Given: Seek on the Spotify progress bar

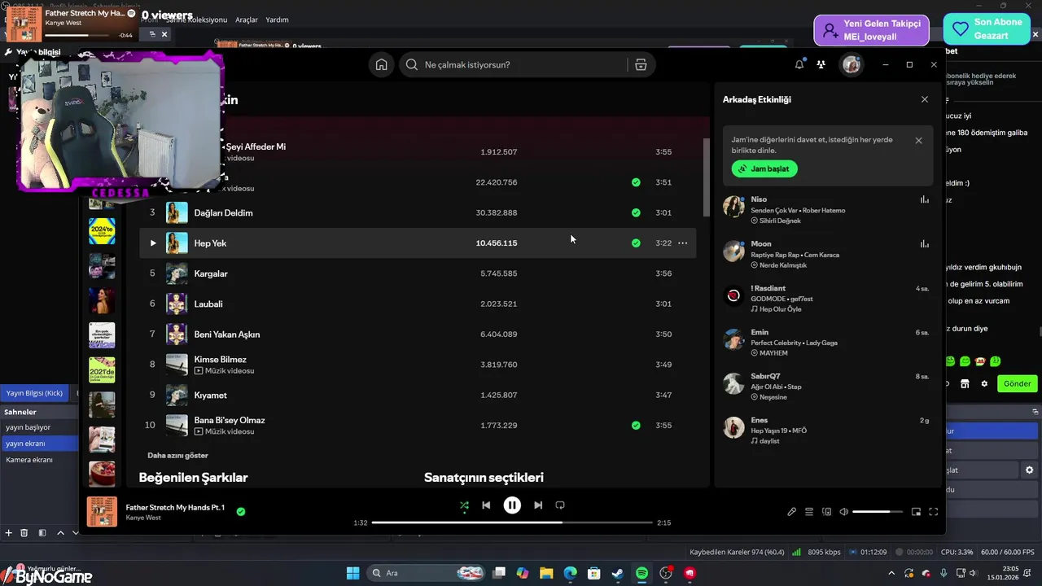Looking at the screenshot, I should [x=512, y=523].
